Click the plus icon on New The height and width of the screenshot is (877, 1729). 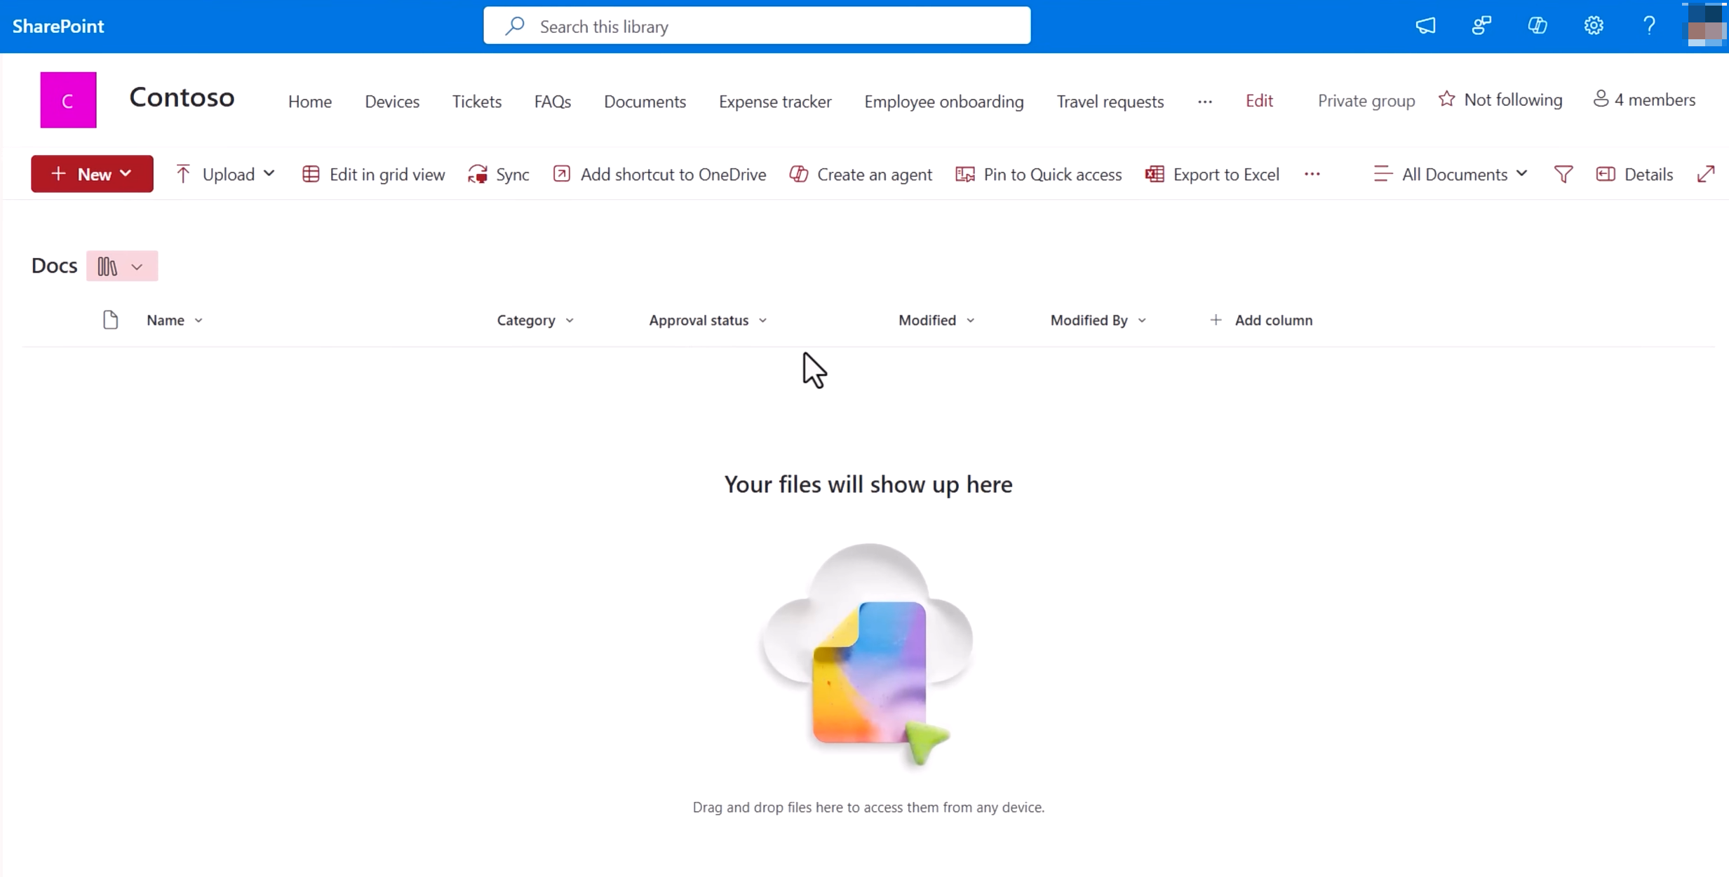coord(58,173)
